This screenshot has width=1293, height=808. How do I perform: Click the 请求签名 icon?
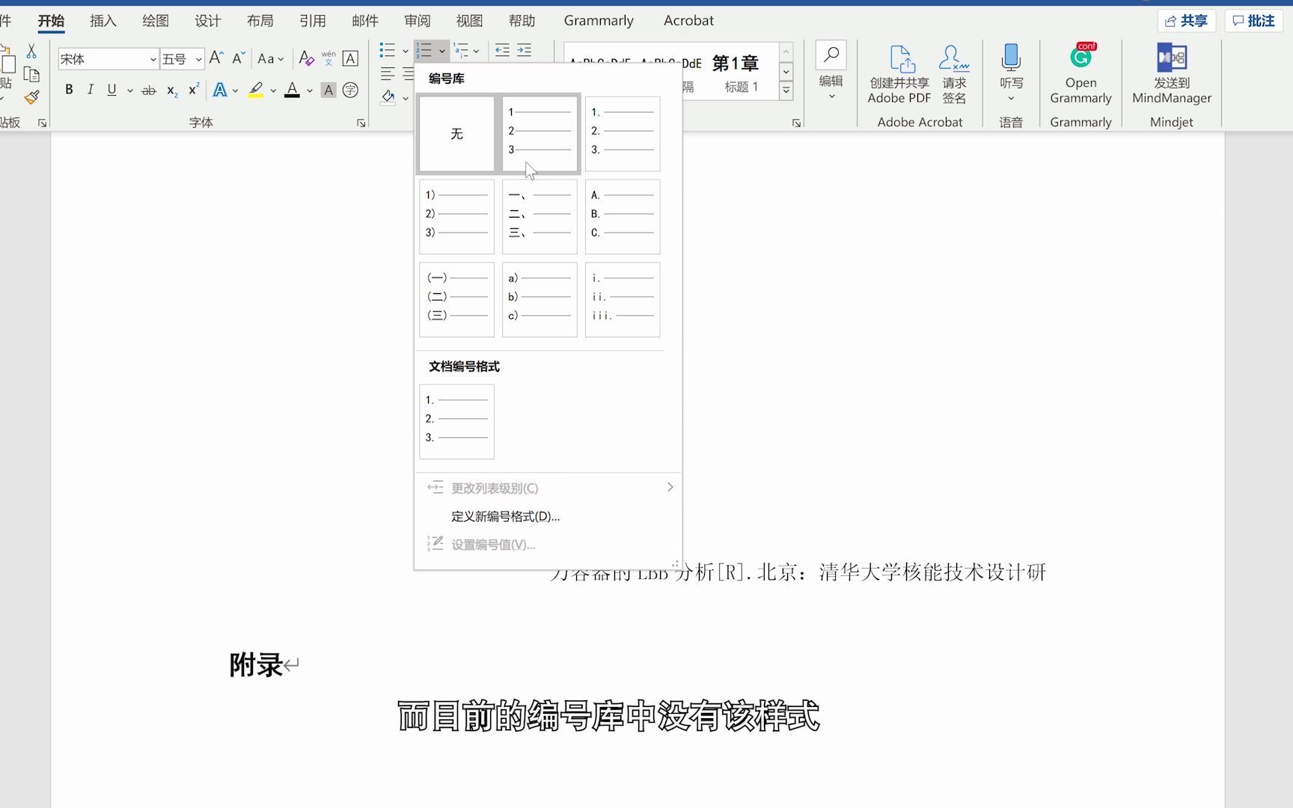pos(954,74)
